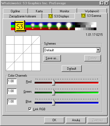Select the Wydajność tab
The width and height of the screenshot is (110, 126).
pos(92,11)
